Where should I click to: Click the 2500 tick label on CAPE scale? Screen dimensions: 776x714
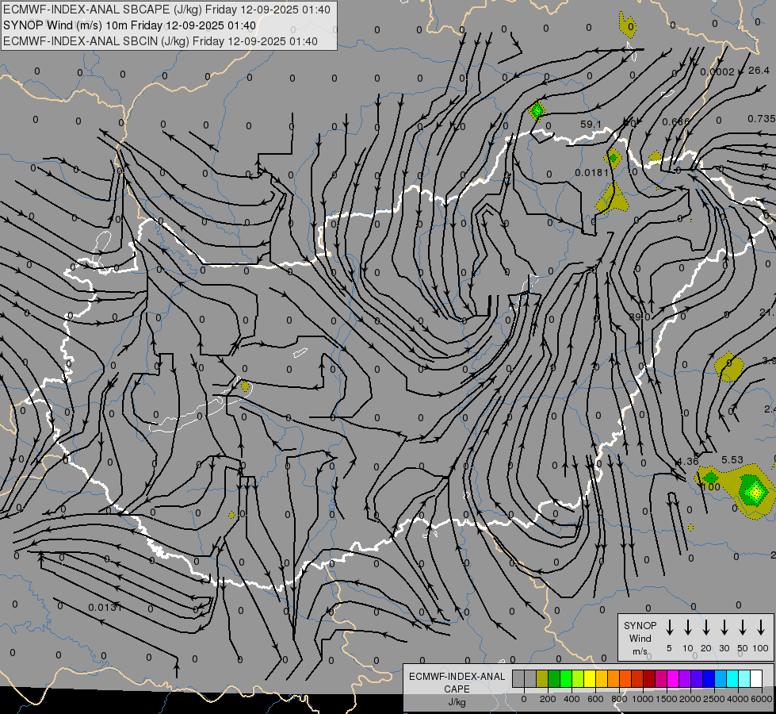pos(714,699)
